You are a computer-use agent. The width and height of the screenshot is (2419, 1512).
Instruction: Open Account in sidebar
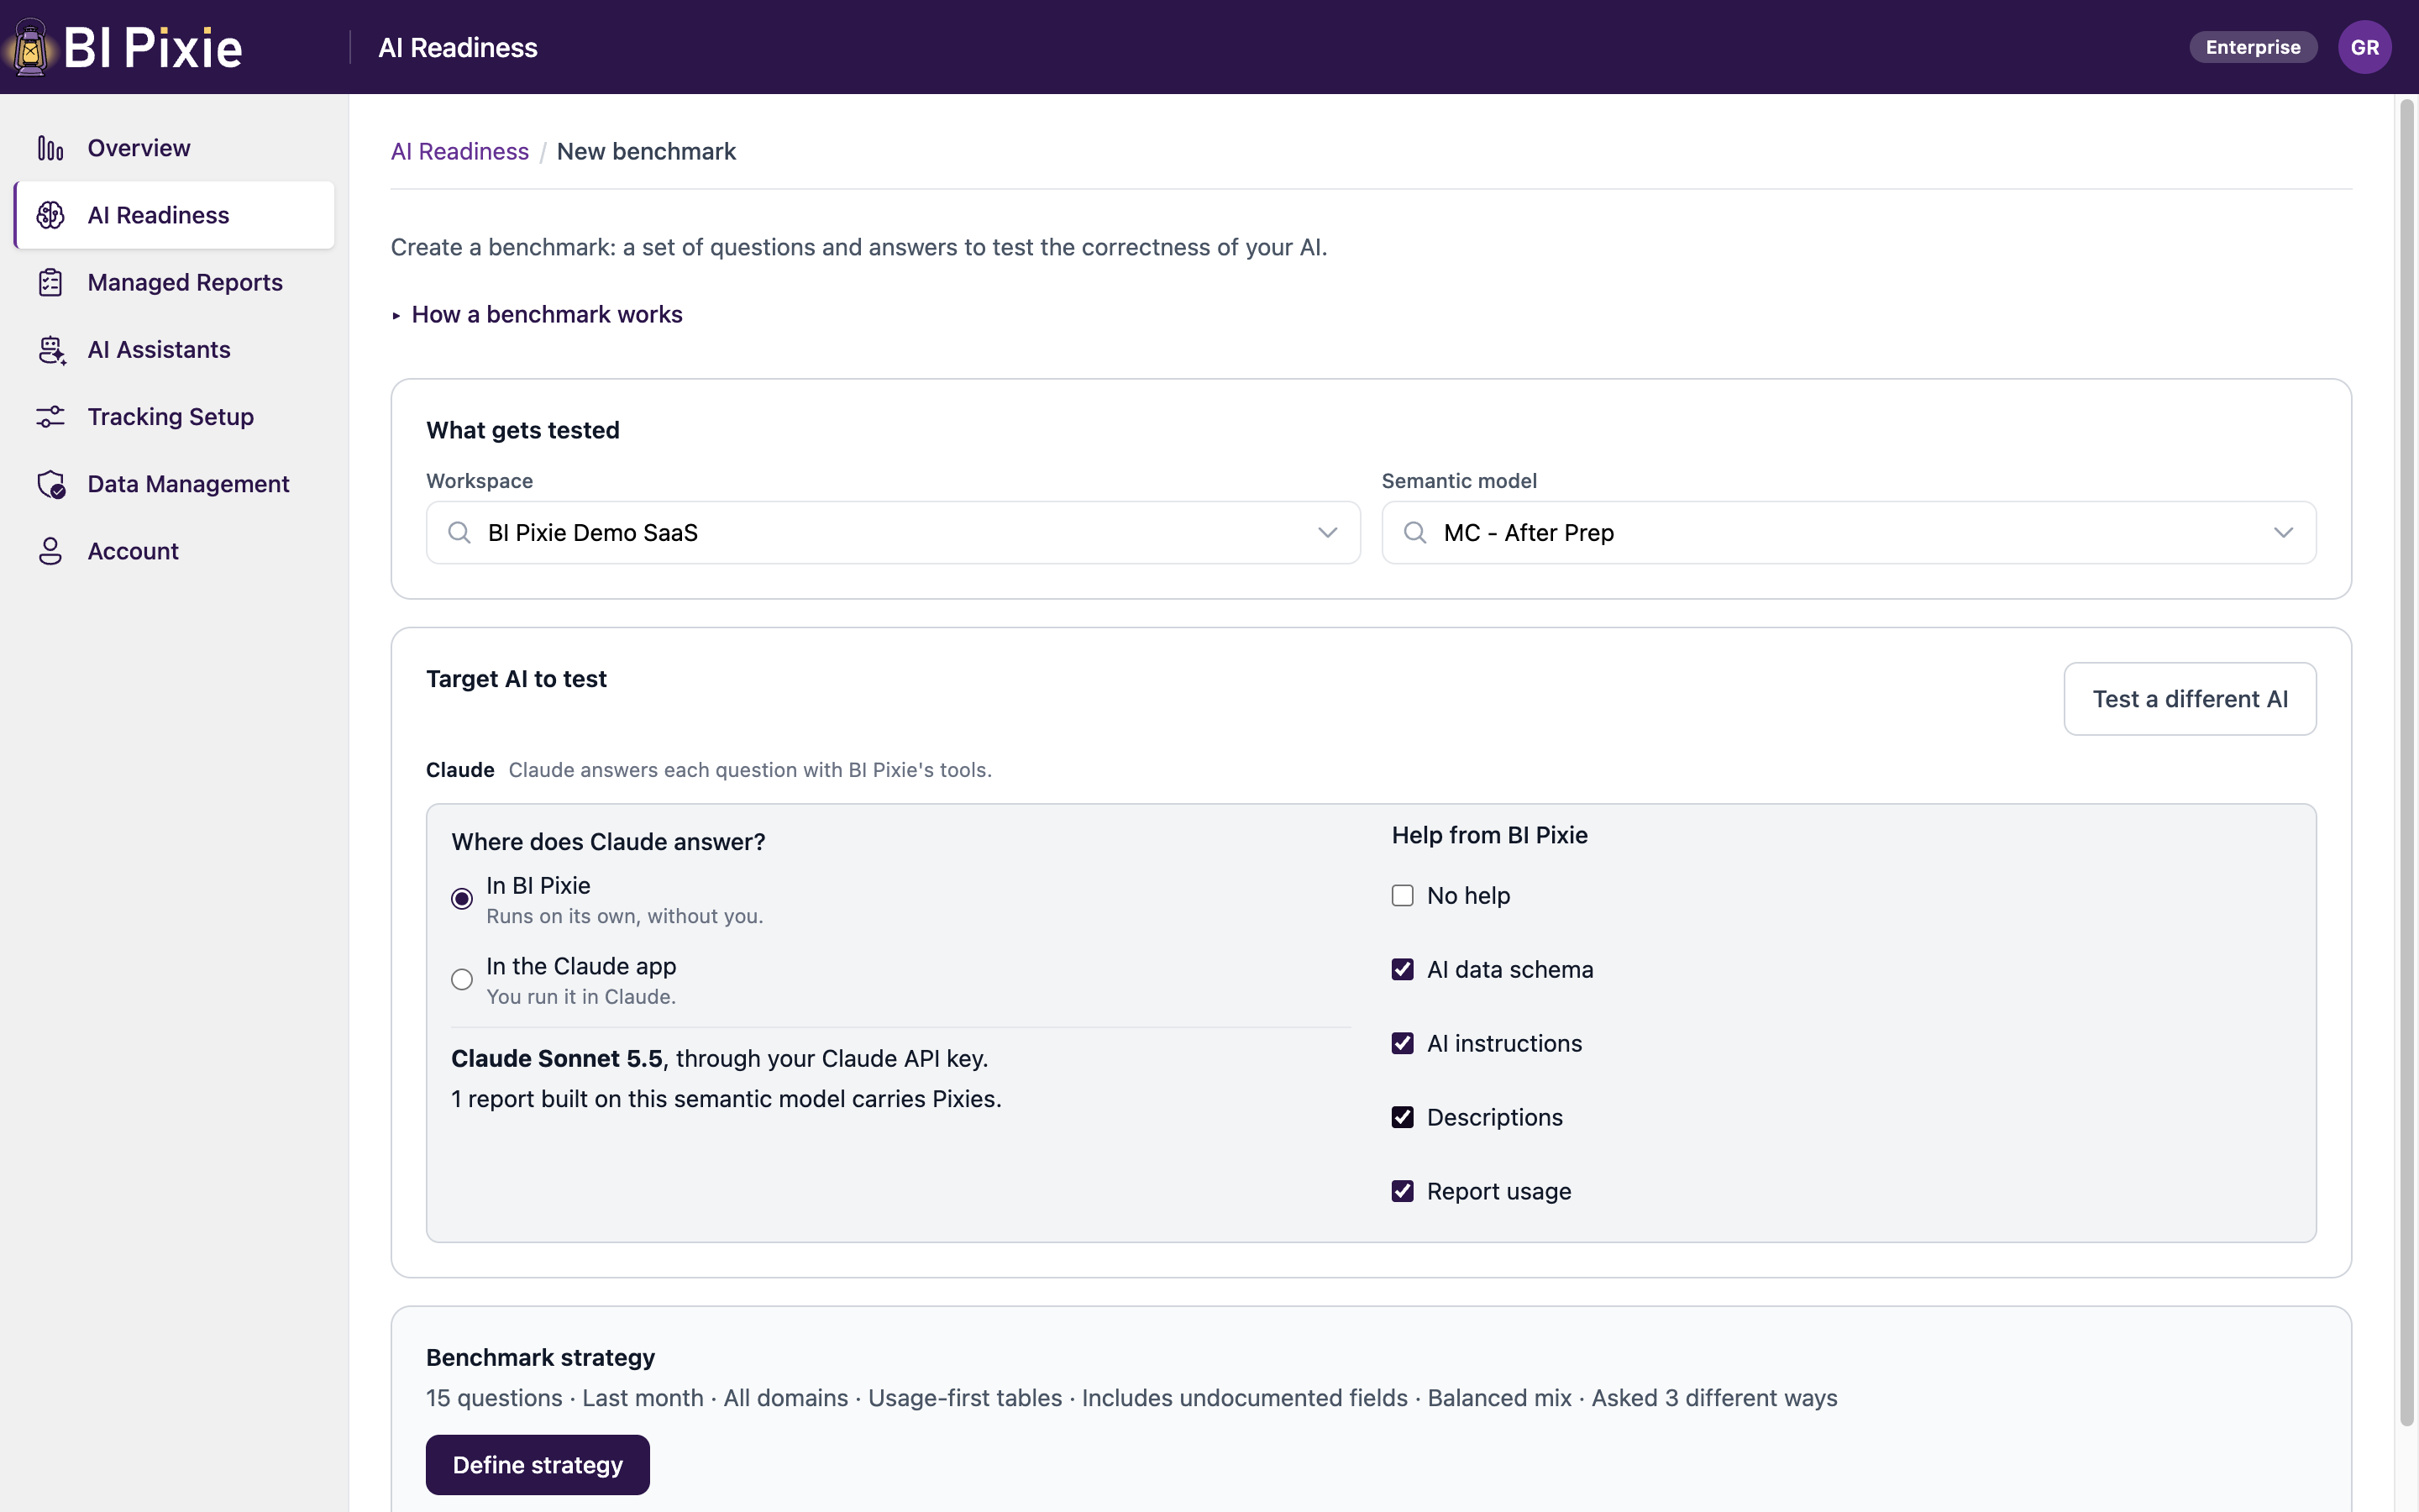[174, 551]
